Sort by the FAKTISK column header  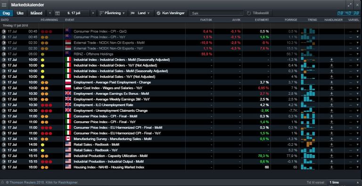pyautogui.click(x=206, y=20)
